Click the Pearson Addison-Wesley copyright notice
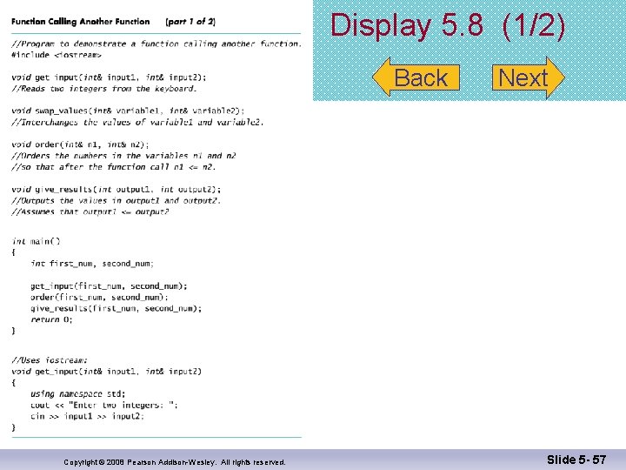This screenshot has height=470, width=626. [x=175, y=462]
